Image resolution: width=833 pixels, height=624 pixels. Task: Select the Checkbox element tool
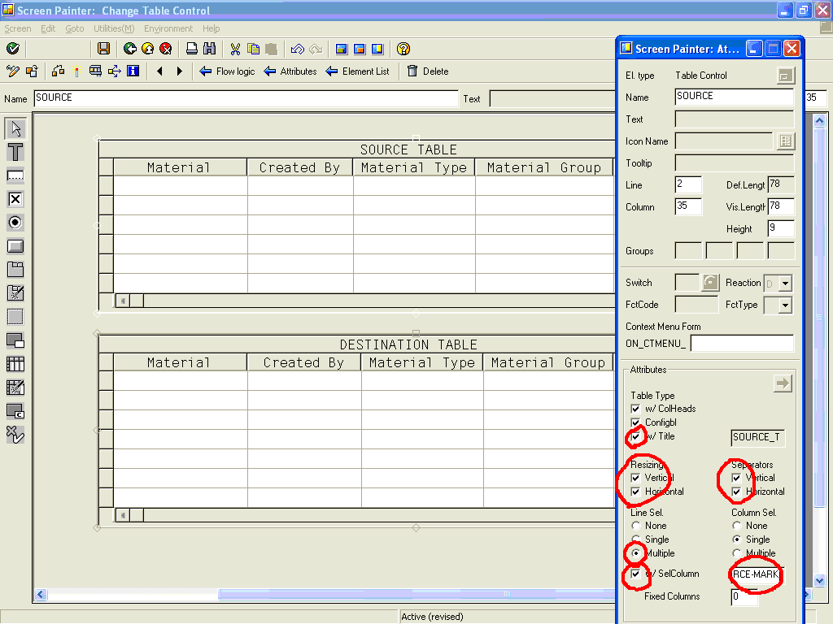click(15, 198)
